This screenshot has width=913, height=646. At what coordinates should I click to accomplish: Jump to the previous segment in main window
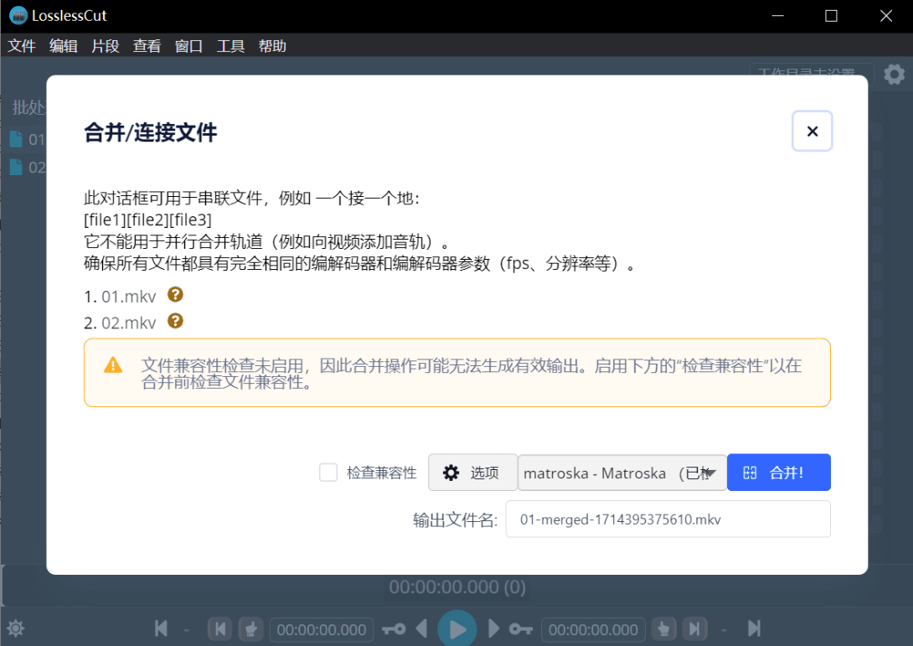coord(162,628)
